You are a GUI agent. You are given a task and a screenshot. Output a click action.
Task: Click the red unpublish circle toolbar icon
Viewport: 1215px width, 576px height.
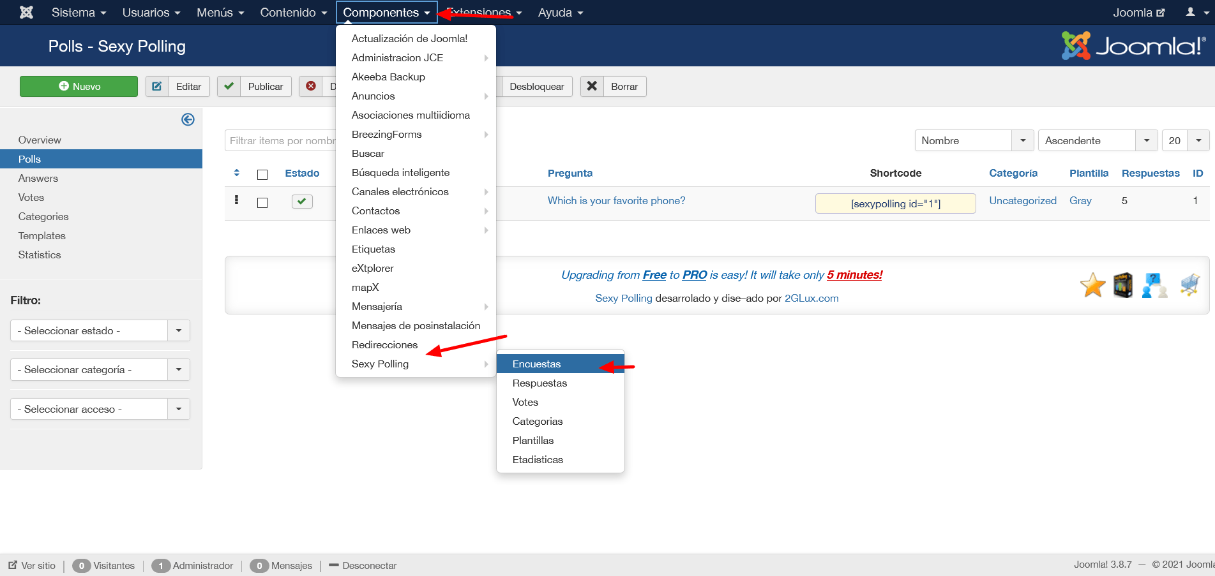point(311,86)
